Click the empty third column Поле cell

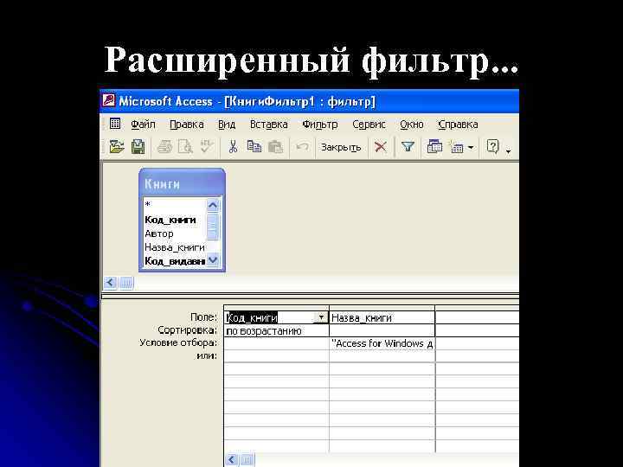[x=477, y=317]
